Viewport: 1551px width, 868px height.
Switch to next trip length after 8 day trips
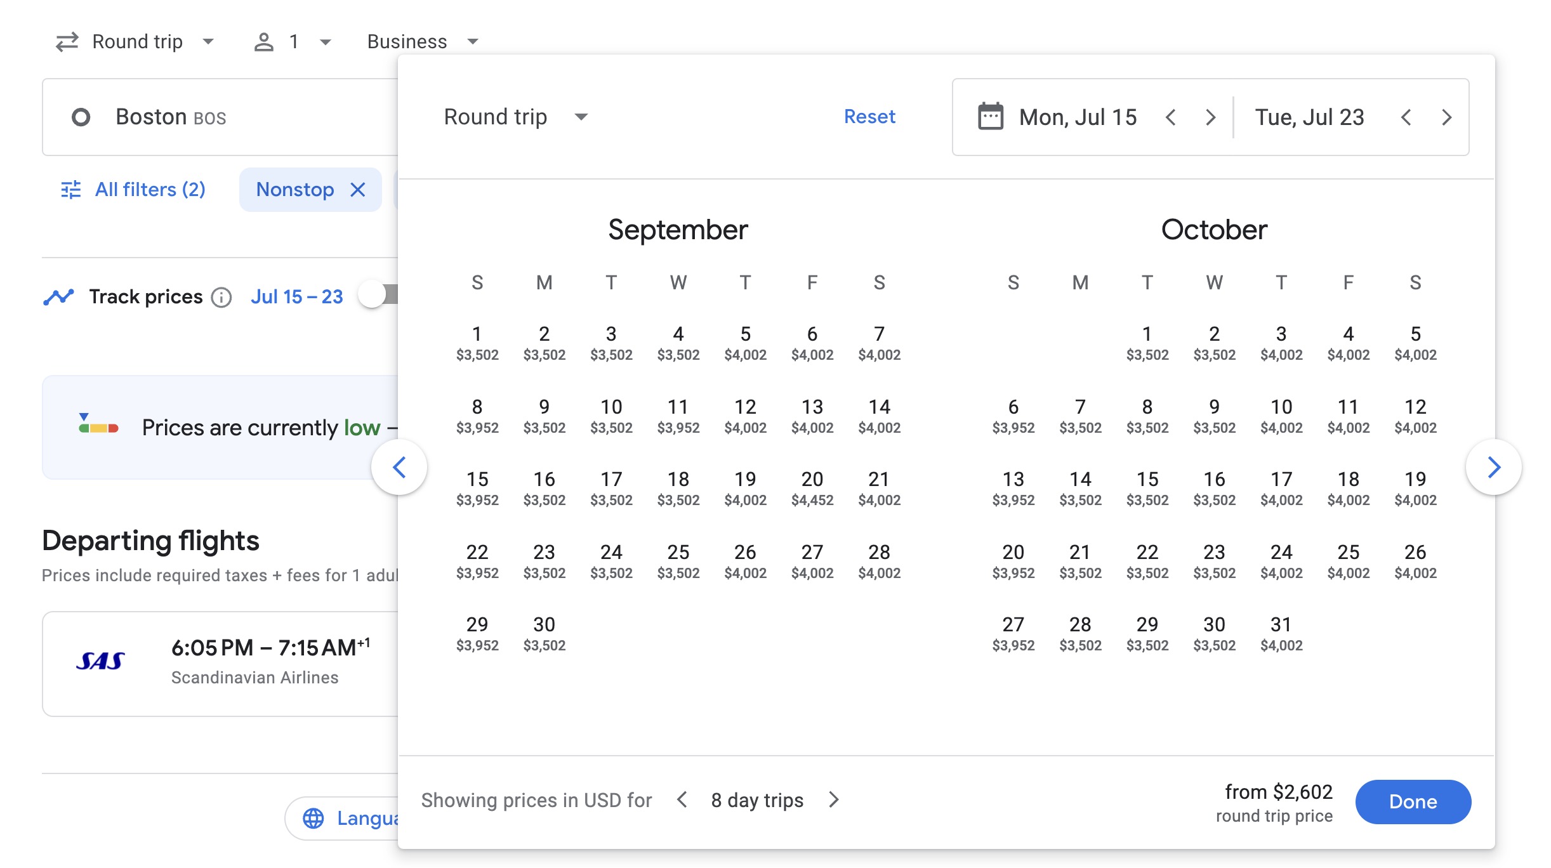[x=833, y=800]
